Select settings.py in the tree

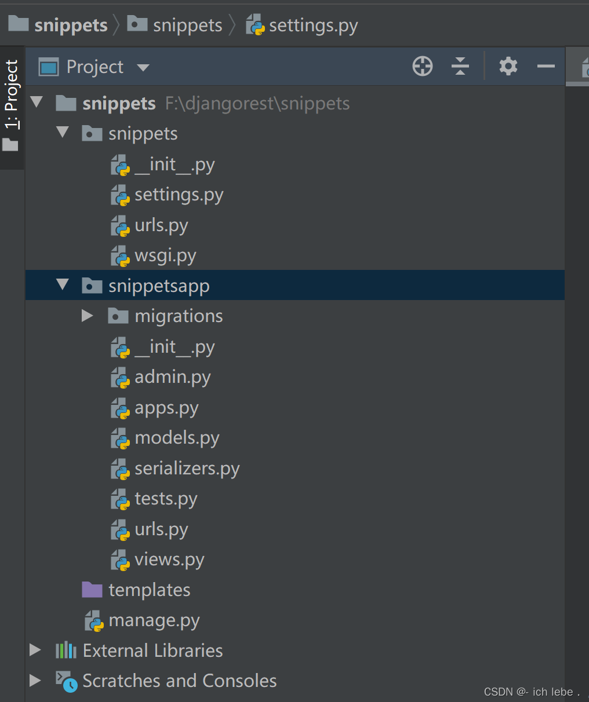[x=295, y=195]
